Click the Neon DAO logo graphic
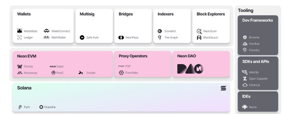Image resolution: width=285 pixels, height=114 pixels. [190, 69]
